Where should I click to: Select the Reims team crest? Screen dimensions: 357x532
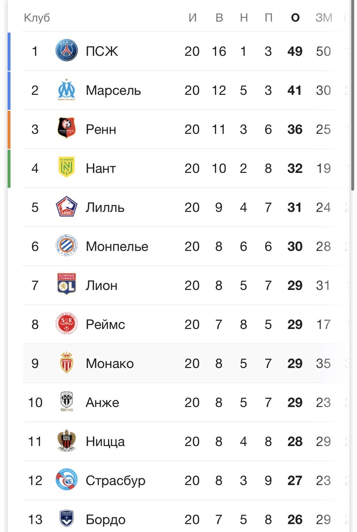click(66, 324)
